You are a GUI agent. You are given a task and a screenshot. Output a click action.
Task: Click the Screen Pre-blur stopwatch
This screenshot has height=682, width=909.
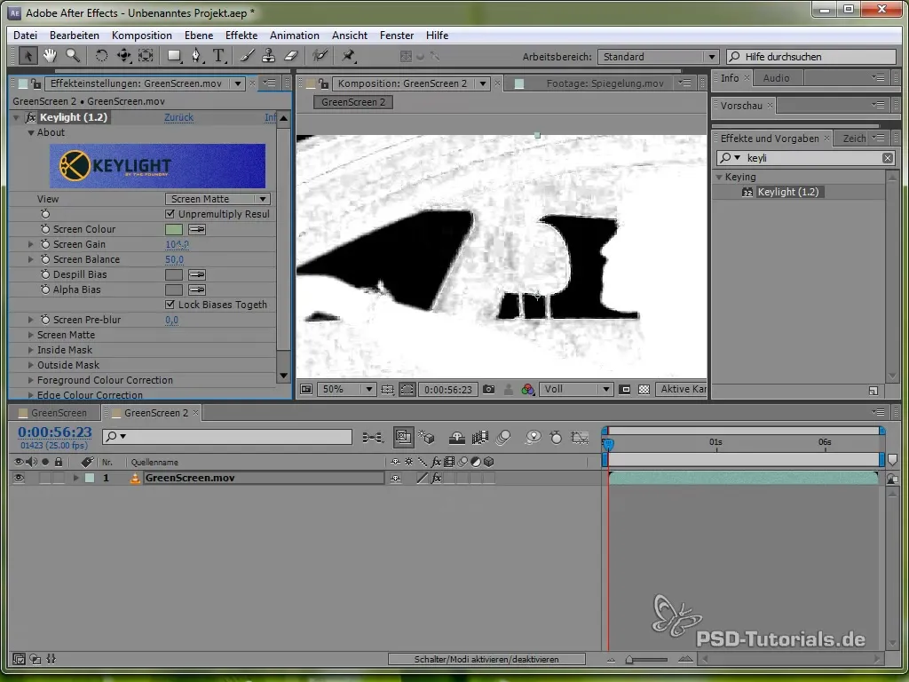(x=45, y=320)
